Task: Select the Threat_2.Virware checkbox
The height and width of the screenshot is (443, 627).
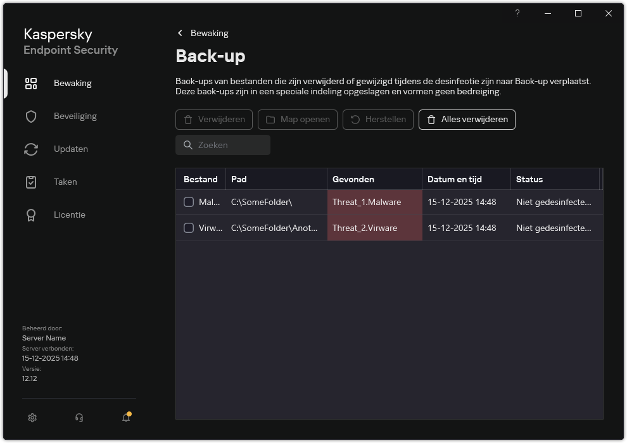Action: (188, 228)
